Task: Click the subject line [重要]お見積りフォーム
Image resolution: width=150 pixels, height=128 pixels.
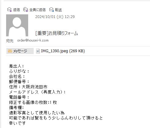Action: [x=57, y=33]
